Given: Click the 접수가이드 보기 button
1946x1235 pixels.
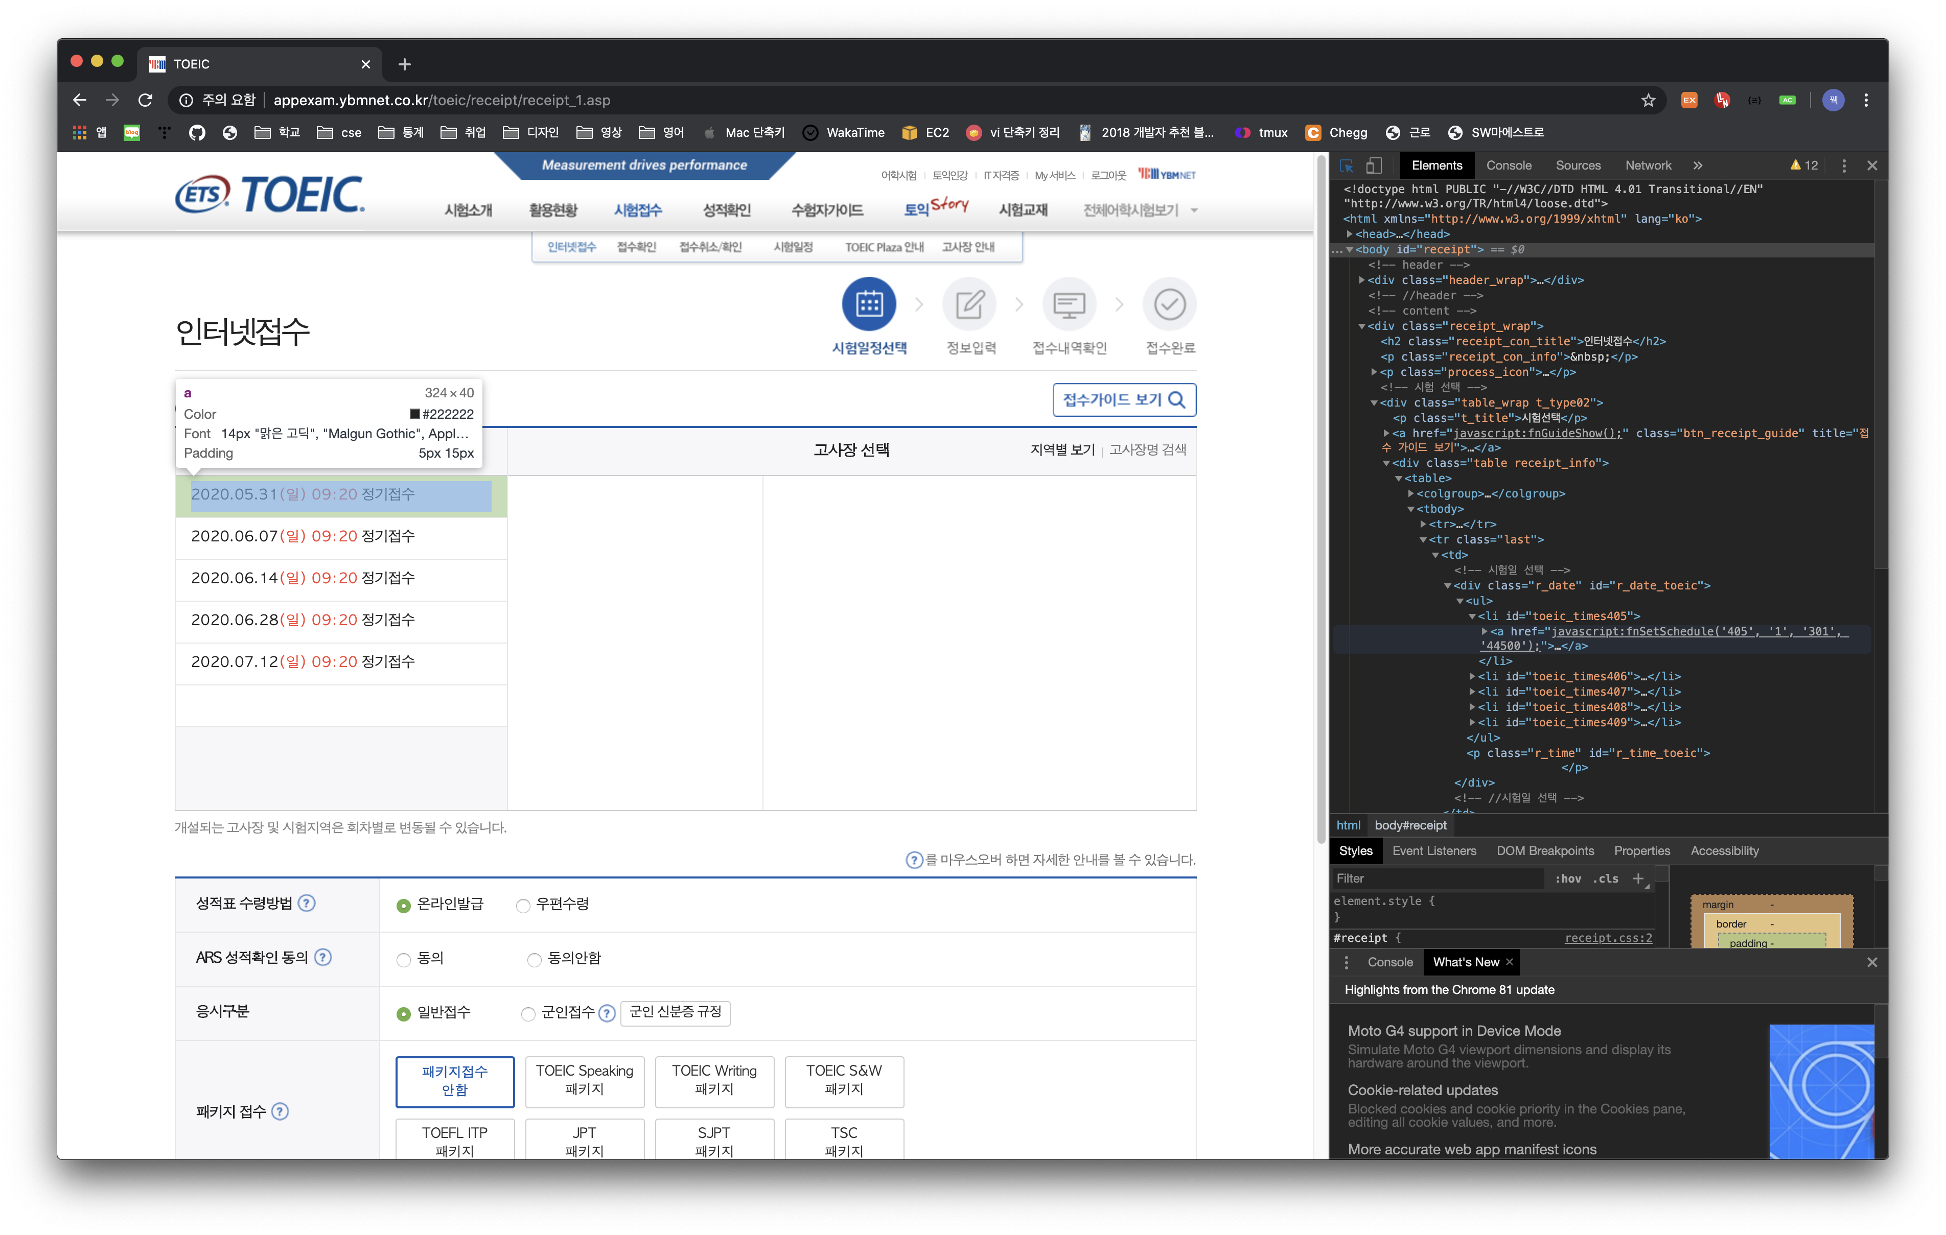Looking at the screenshot, I should (x=1123, y=400).
